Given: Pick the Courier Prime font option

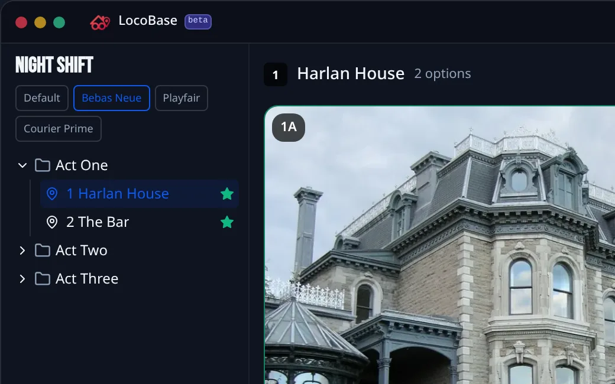Looking at the screenshot, I should pos(59,129).
